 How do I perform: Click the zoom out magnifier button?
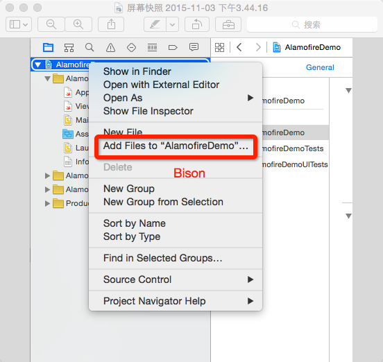51,24
